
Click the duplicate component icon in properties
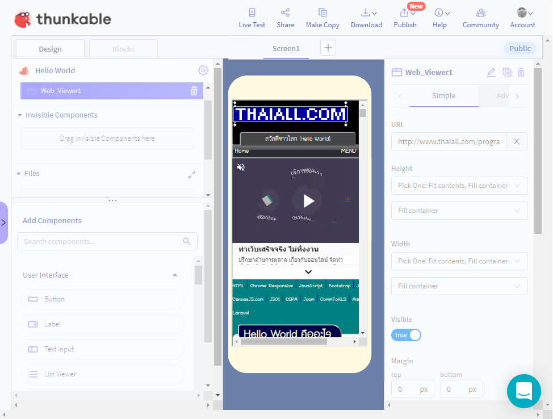pyautogui.click(x=506, y=72)
